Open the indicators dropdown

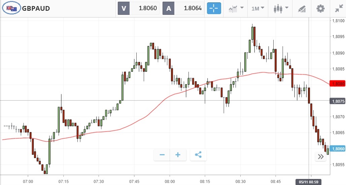236,8
